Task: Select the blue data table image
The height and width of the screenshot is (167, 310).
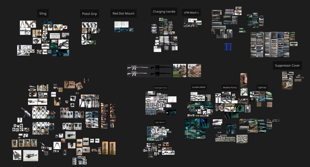Action: [x=228, y=47]
